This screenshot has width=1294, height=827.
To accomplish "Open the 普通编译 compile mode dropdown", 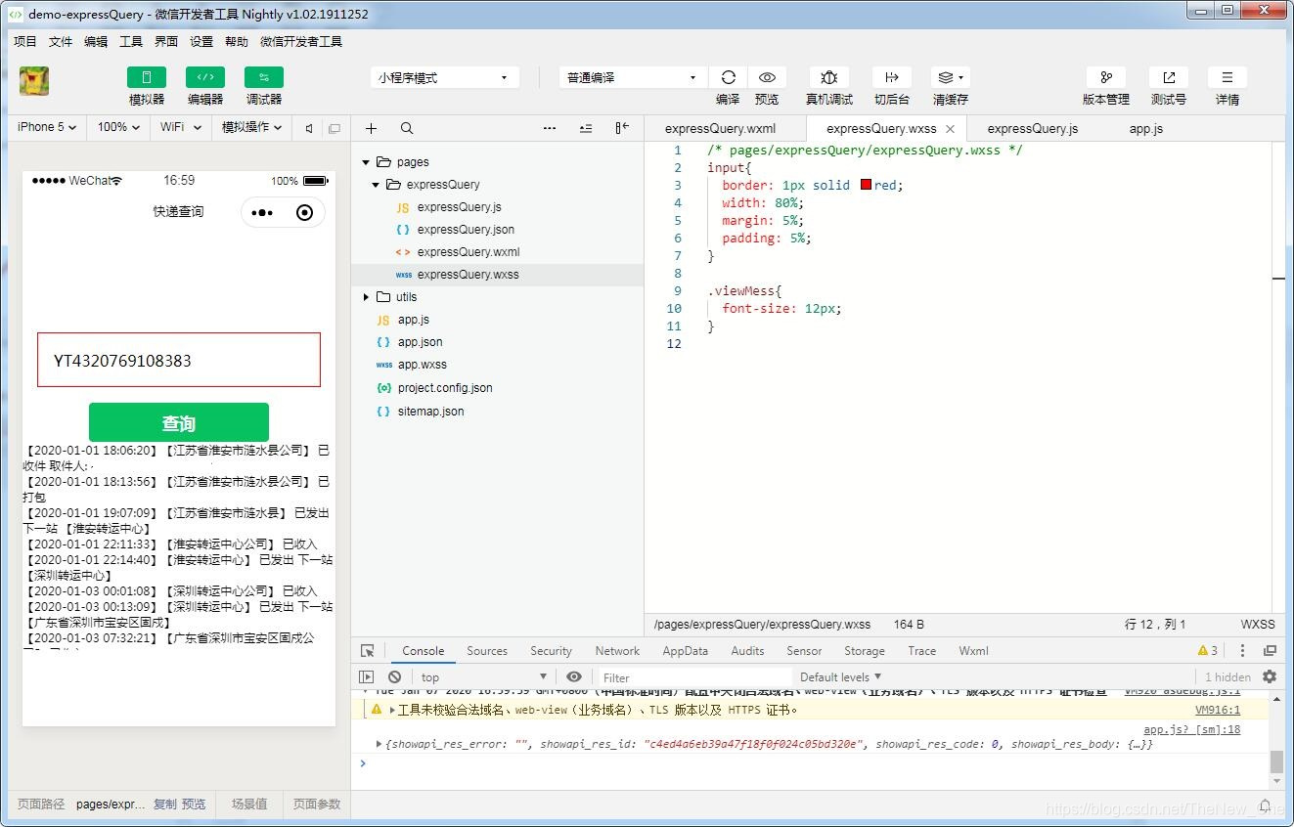I will coord(632,77).
